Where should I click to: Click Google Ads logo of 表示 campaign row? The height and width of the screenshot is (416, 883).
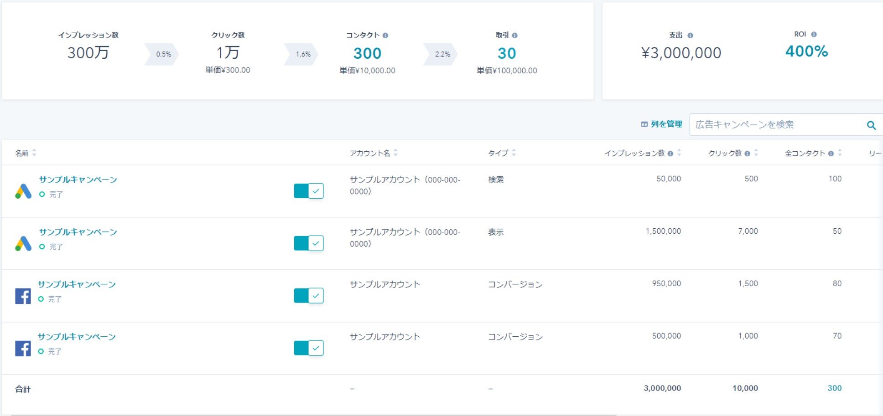[x=23, y=244]
